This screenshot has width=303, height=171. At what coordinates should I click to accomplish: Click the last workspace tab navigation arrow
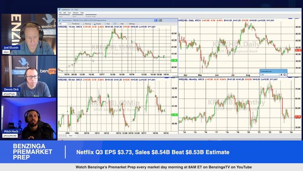66,136
